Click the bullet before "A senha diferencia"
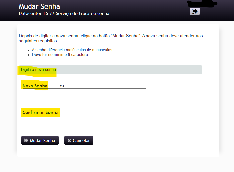This screenshot has width=234, height=172. (x=29, y=50)
